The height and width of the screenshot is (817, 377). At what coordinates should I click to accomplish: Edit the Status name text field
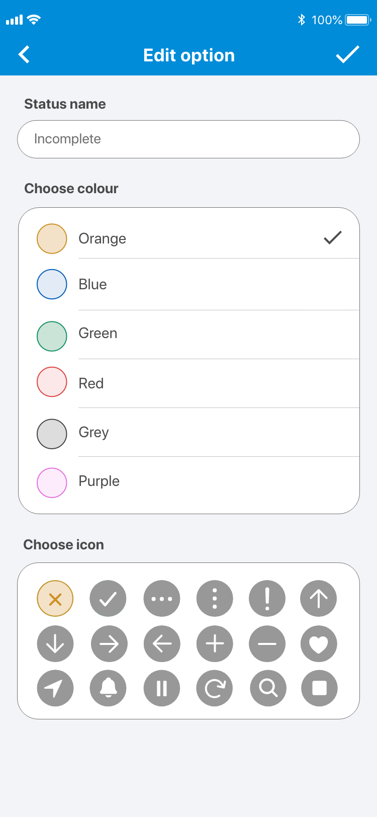coord(189,139)
